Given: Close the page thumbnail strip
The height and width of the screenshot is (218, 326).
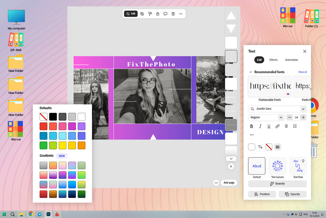Looking at the screenshot, I should pyautogui.click(x=231, y=166).
